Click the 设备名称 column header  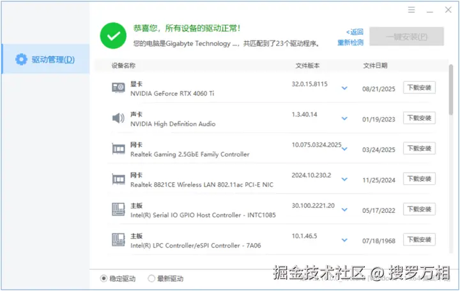tap(123, 65)
